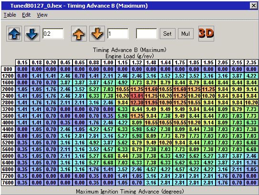The image size is (259, 195).
Task: Focus the fine increment field showing 0.2
Action: (x=53, y=34)
